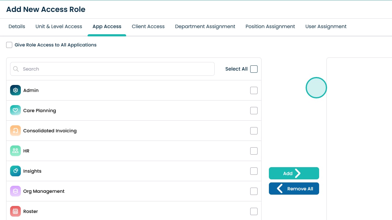Switch to the Unit & Level Access tab

pos(59,27)
